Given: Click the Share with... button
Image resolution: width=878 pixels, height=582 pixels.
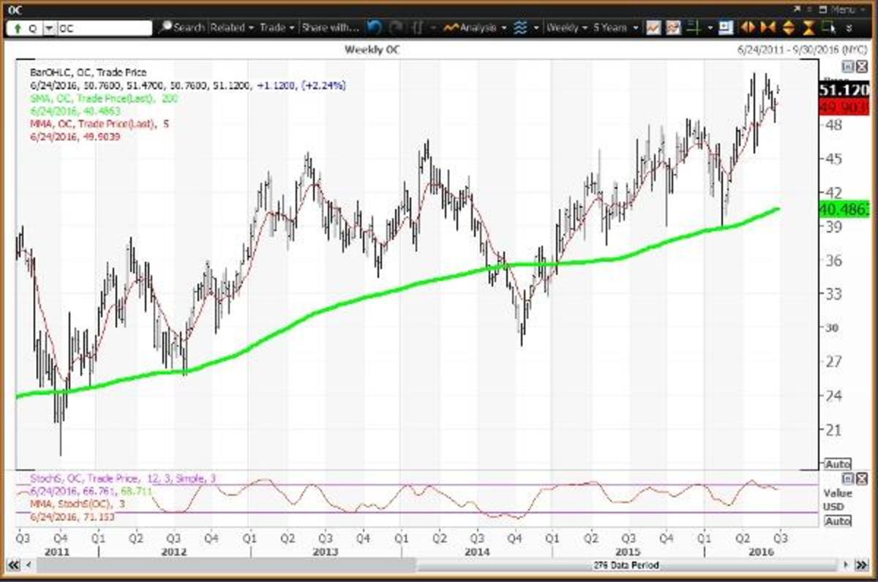Looking at the screenshot, I should tap(330, 28).
